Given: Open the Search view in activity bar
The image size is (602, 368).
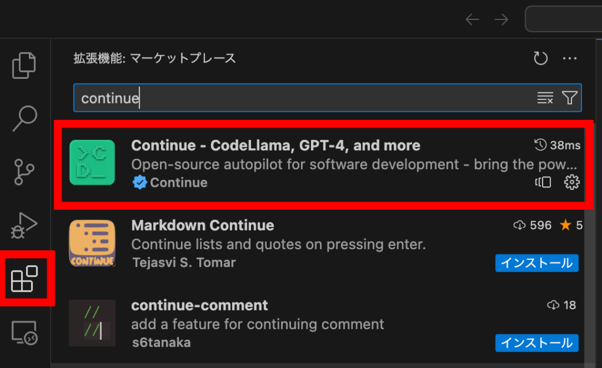Looking at the screenshot, I should 25,118.
